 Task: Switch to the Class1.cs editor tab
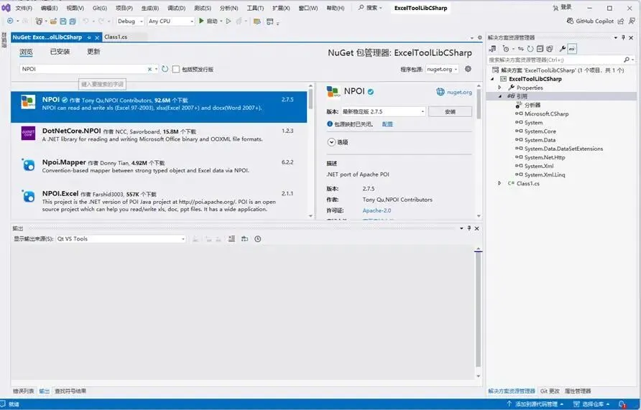(x=116, y=37)
